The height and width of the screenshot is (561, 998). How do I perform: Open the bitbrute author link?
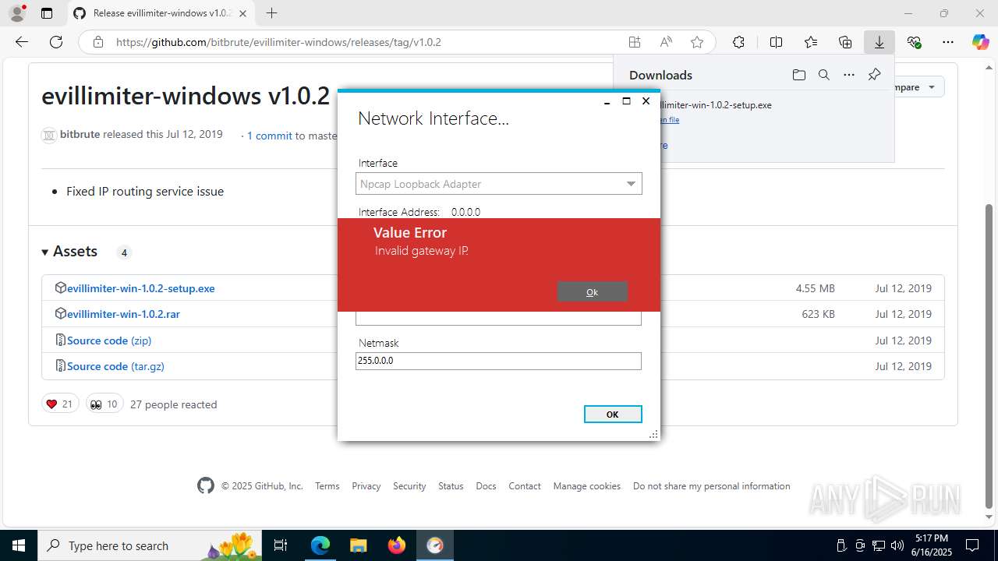tap(80, 134)
